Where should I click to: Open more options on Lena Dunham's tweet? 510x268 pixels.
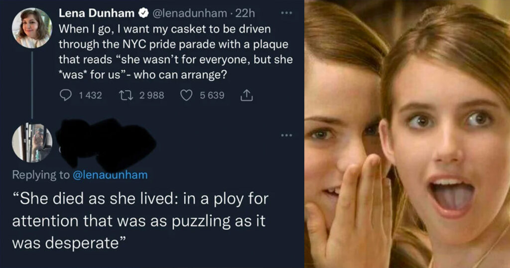pos(286,13)
